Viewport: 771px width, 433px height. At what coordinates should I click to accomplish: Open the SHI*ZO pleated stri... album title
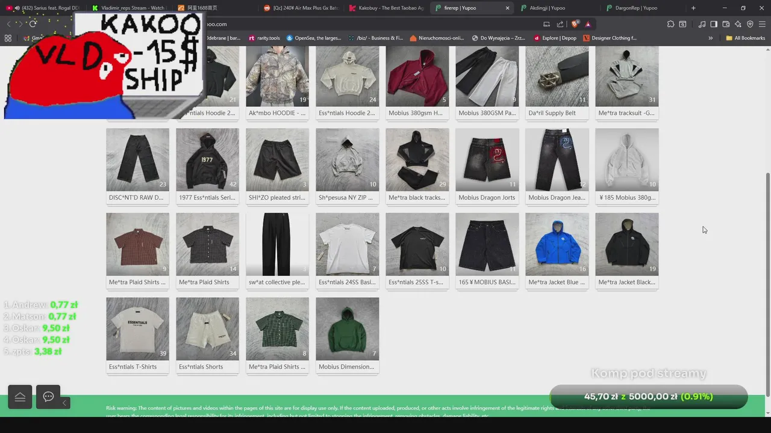277,197
